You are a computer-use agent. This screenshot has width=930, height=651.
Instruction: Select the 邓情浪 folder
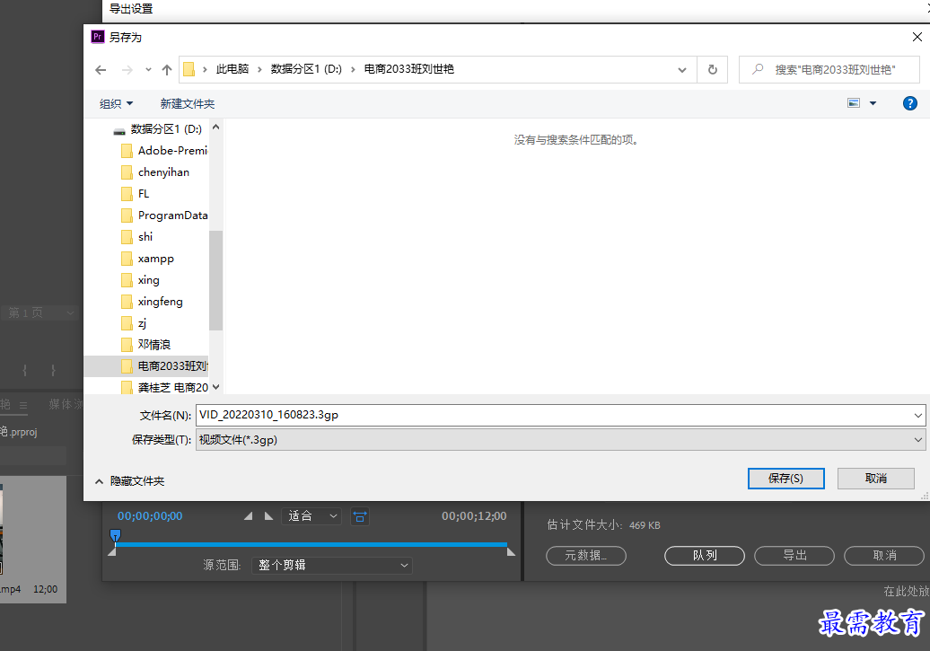146,345
